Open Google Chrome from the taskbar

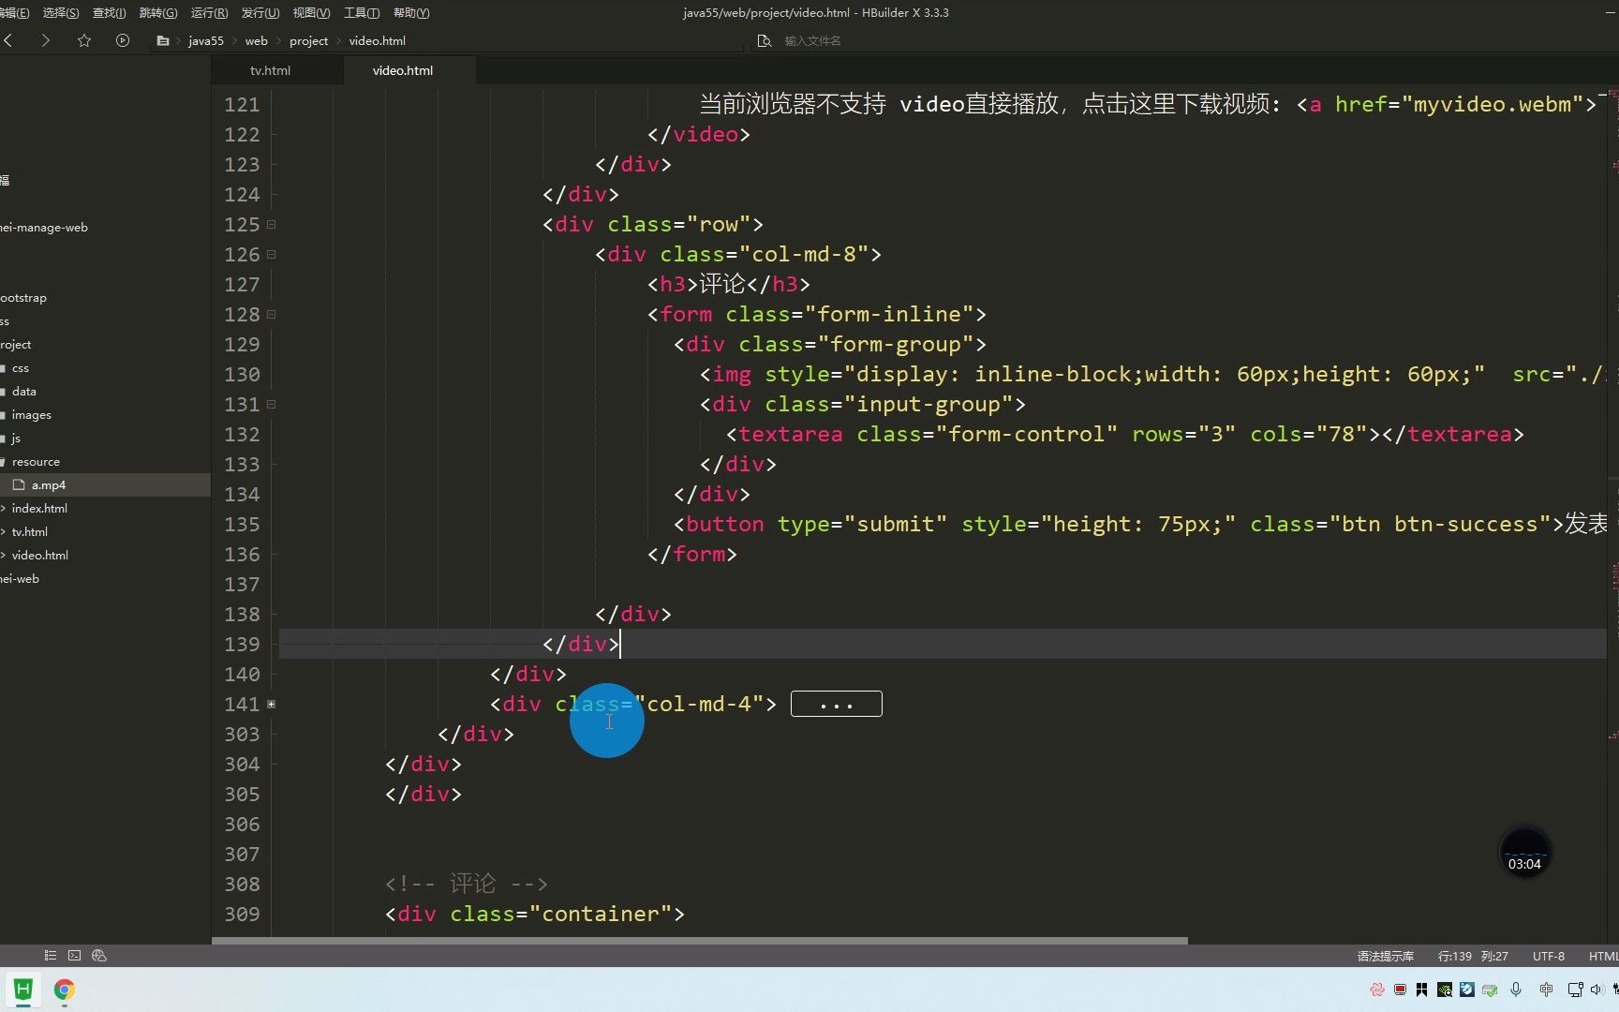64,990
